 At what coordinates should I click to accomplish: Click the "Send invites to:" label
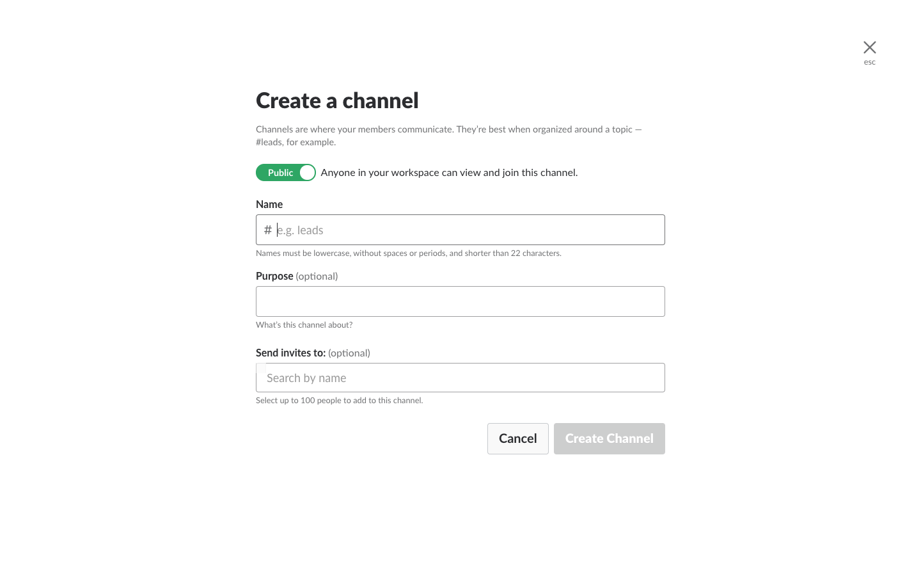point(290,353)
